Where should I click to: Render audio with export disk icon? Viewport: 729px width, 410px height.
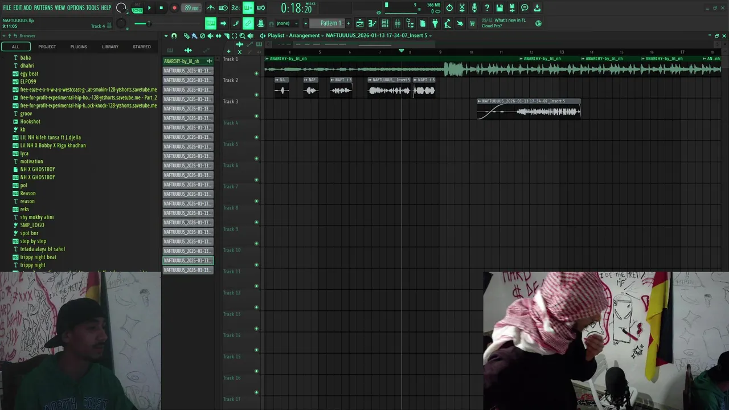tap(512, 8)
